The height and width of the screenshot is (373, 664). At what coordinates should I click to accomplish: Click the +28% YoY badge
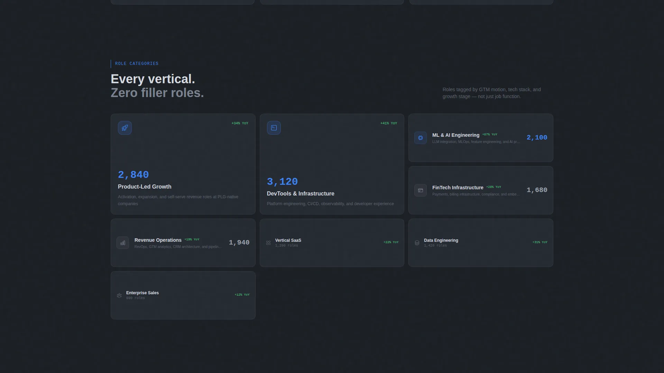tap(494, 187)
